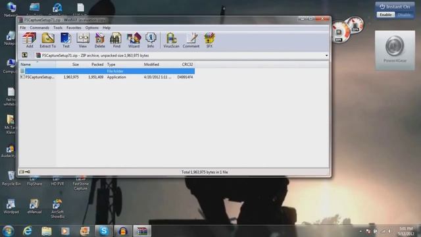Click the drive icon in status bar

coord(22,172)
